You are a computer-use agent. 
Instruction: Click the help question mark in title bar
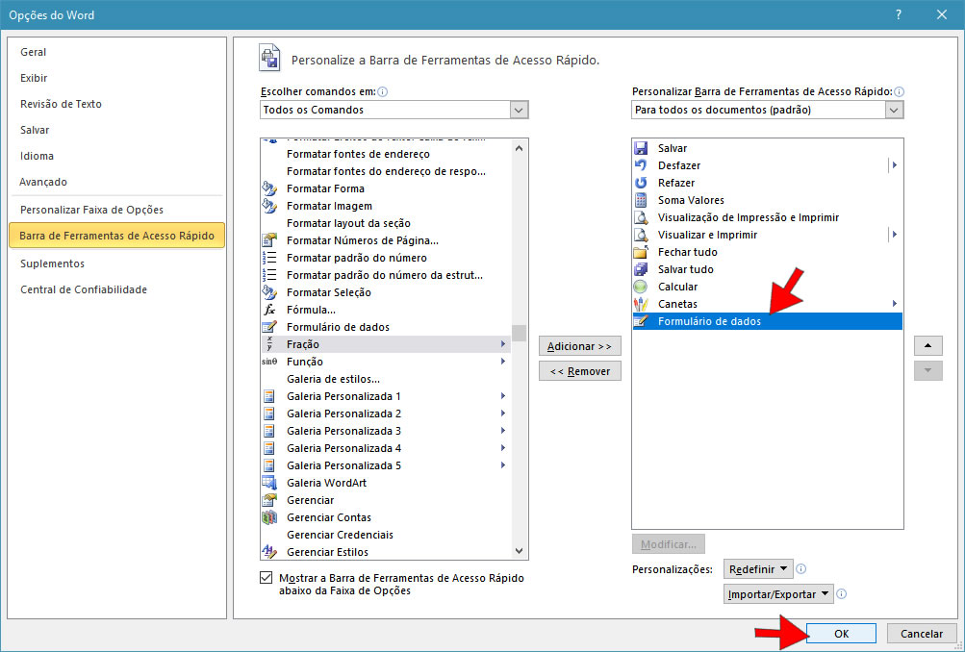[x=899, y=14]
